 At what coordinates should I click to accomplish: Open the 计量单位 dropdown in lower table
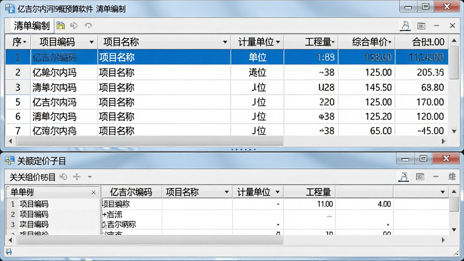[278, 192]
